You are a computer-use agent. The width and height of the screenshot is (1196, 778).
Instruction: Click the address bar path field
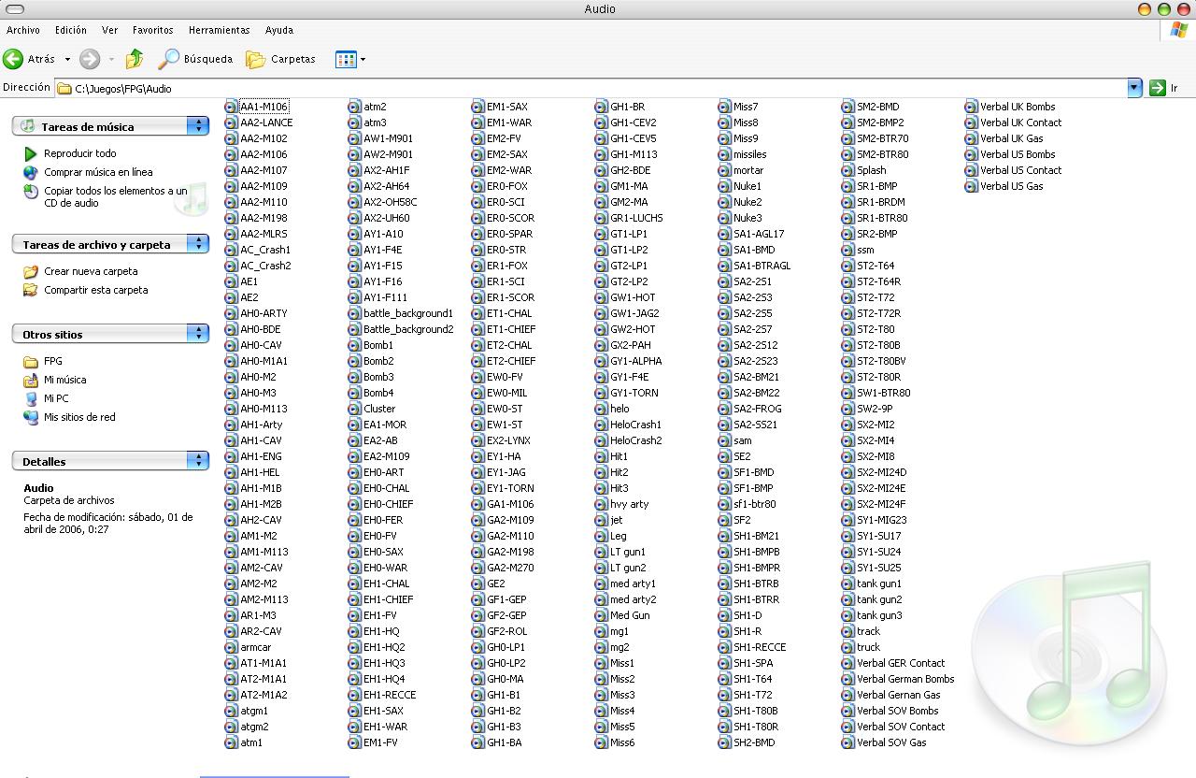pos(591,88)
